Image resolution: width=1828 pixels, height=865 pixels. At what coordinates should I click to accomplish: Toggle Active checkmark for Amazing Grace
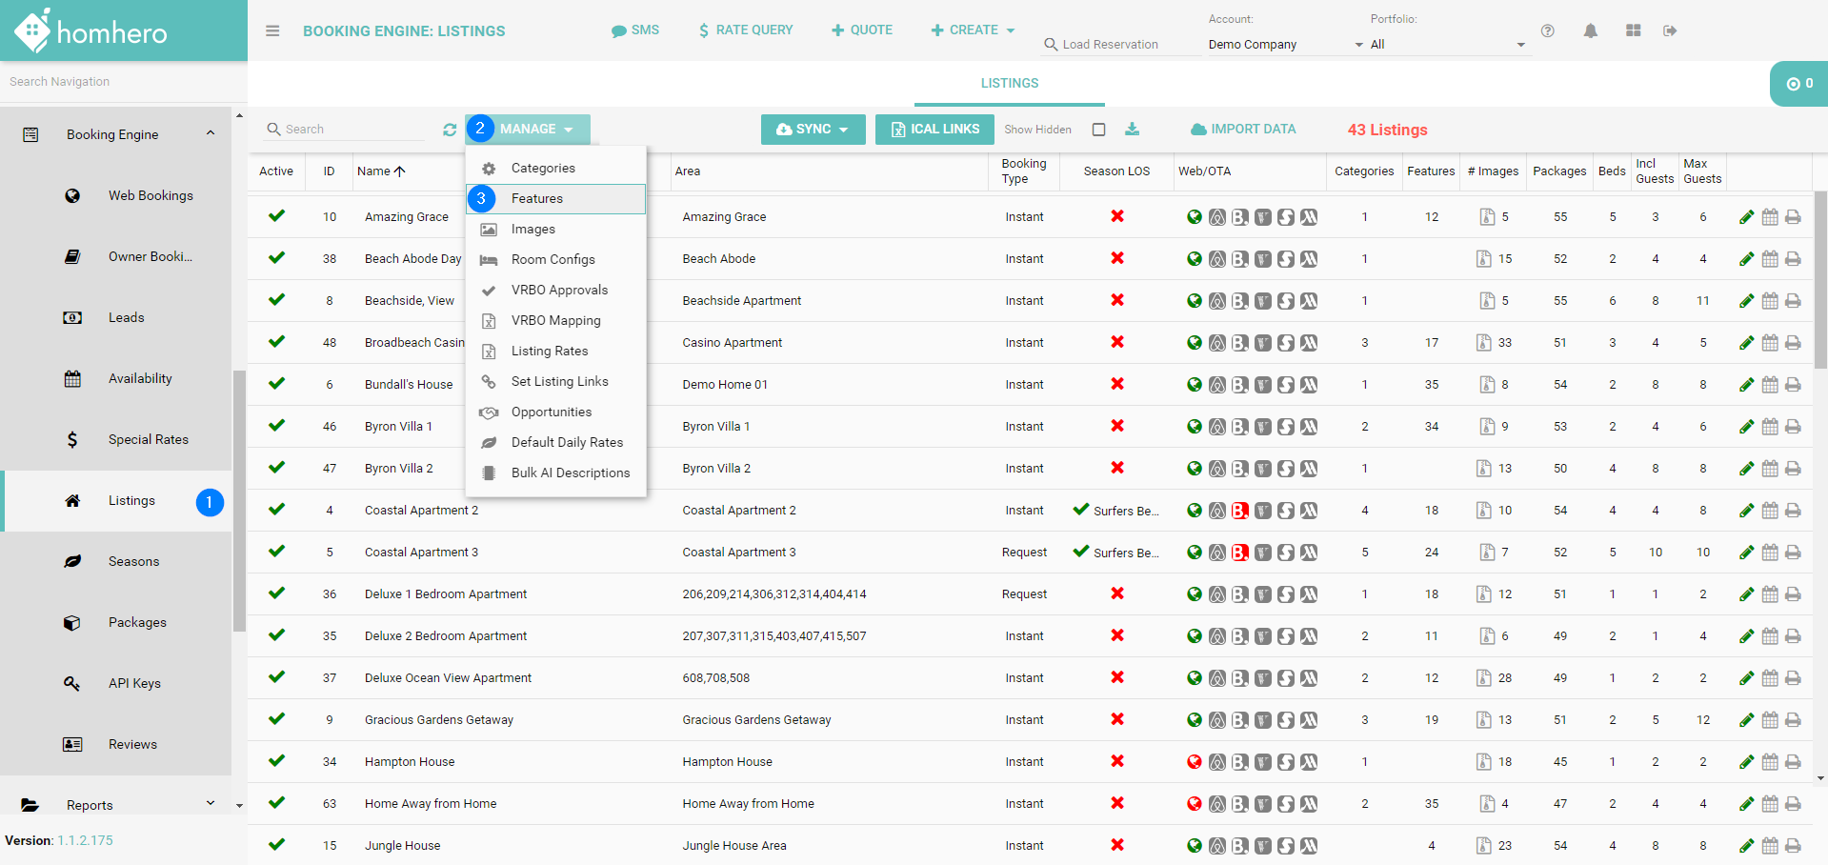pyautogui.click(x=276, y=216)
